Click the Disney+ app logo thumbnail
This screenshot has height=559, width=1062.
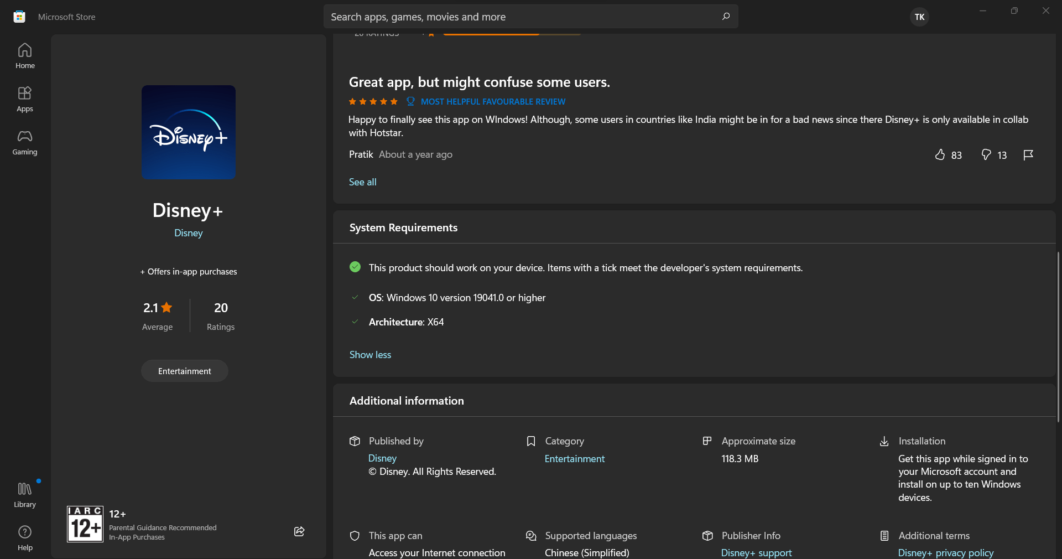[189, 132]
